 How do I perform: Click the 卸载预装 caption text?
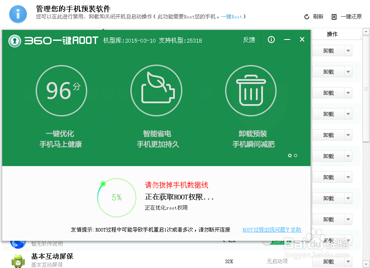tap(253, 134)
